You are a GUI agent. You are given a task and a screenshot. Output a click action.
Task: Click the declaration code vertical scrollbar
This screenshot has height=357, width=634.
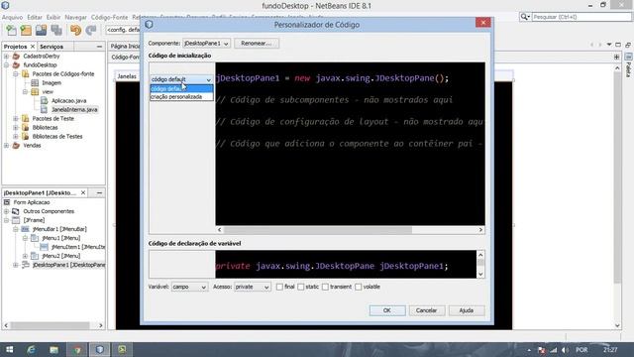(x=480, y=264)
